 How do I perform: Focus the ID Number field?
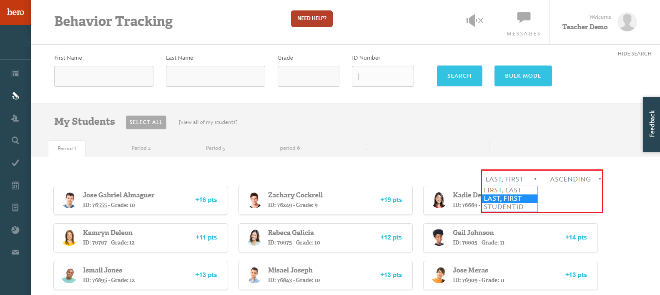[383, 76]
